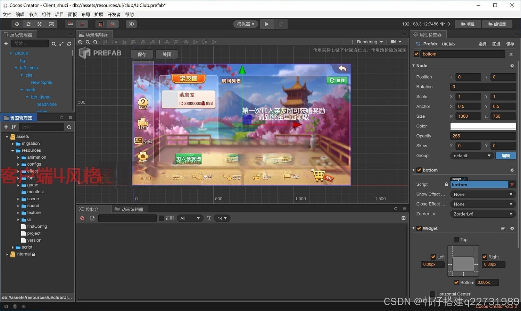The image size is (521, 311).
Task: Open project folder button
Action: 468,24
